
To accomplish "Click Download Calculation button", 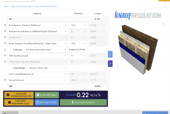I will [83, 102].
